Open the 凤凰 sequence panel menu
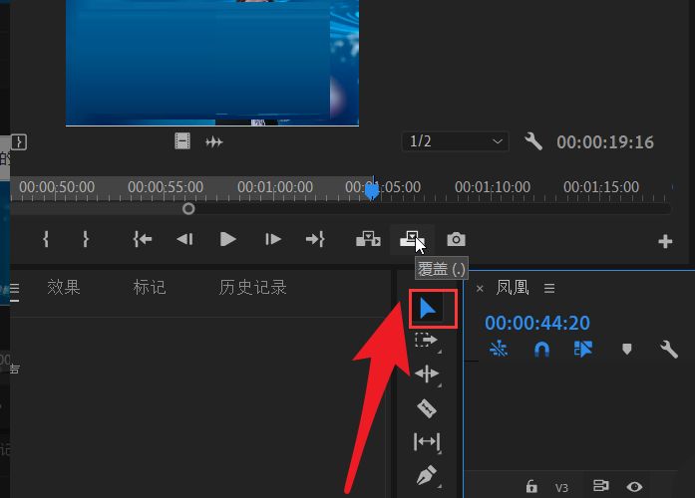The width and height of the screenshot is (695, 498). point(549,288)
